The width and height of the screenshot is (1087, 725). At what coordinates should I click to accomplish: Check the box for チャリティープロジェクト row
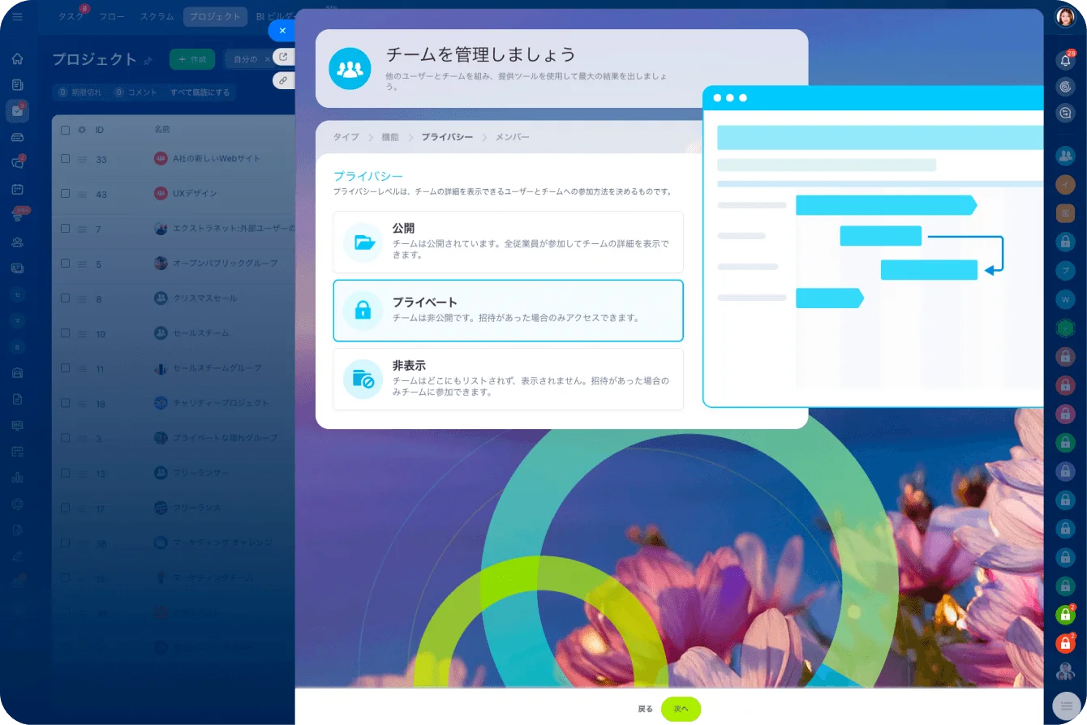pyautogui.click(x=65, y=403)
